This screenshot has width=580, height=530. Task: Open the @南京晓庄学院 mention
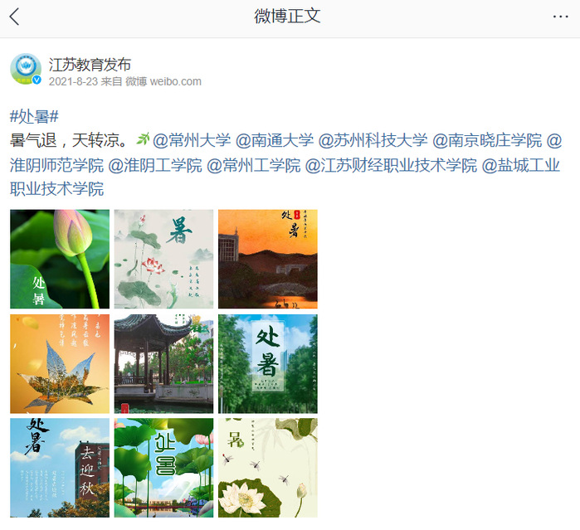(487, 140)
